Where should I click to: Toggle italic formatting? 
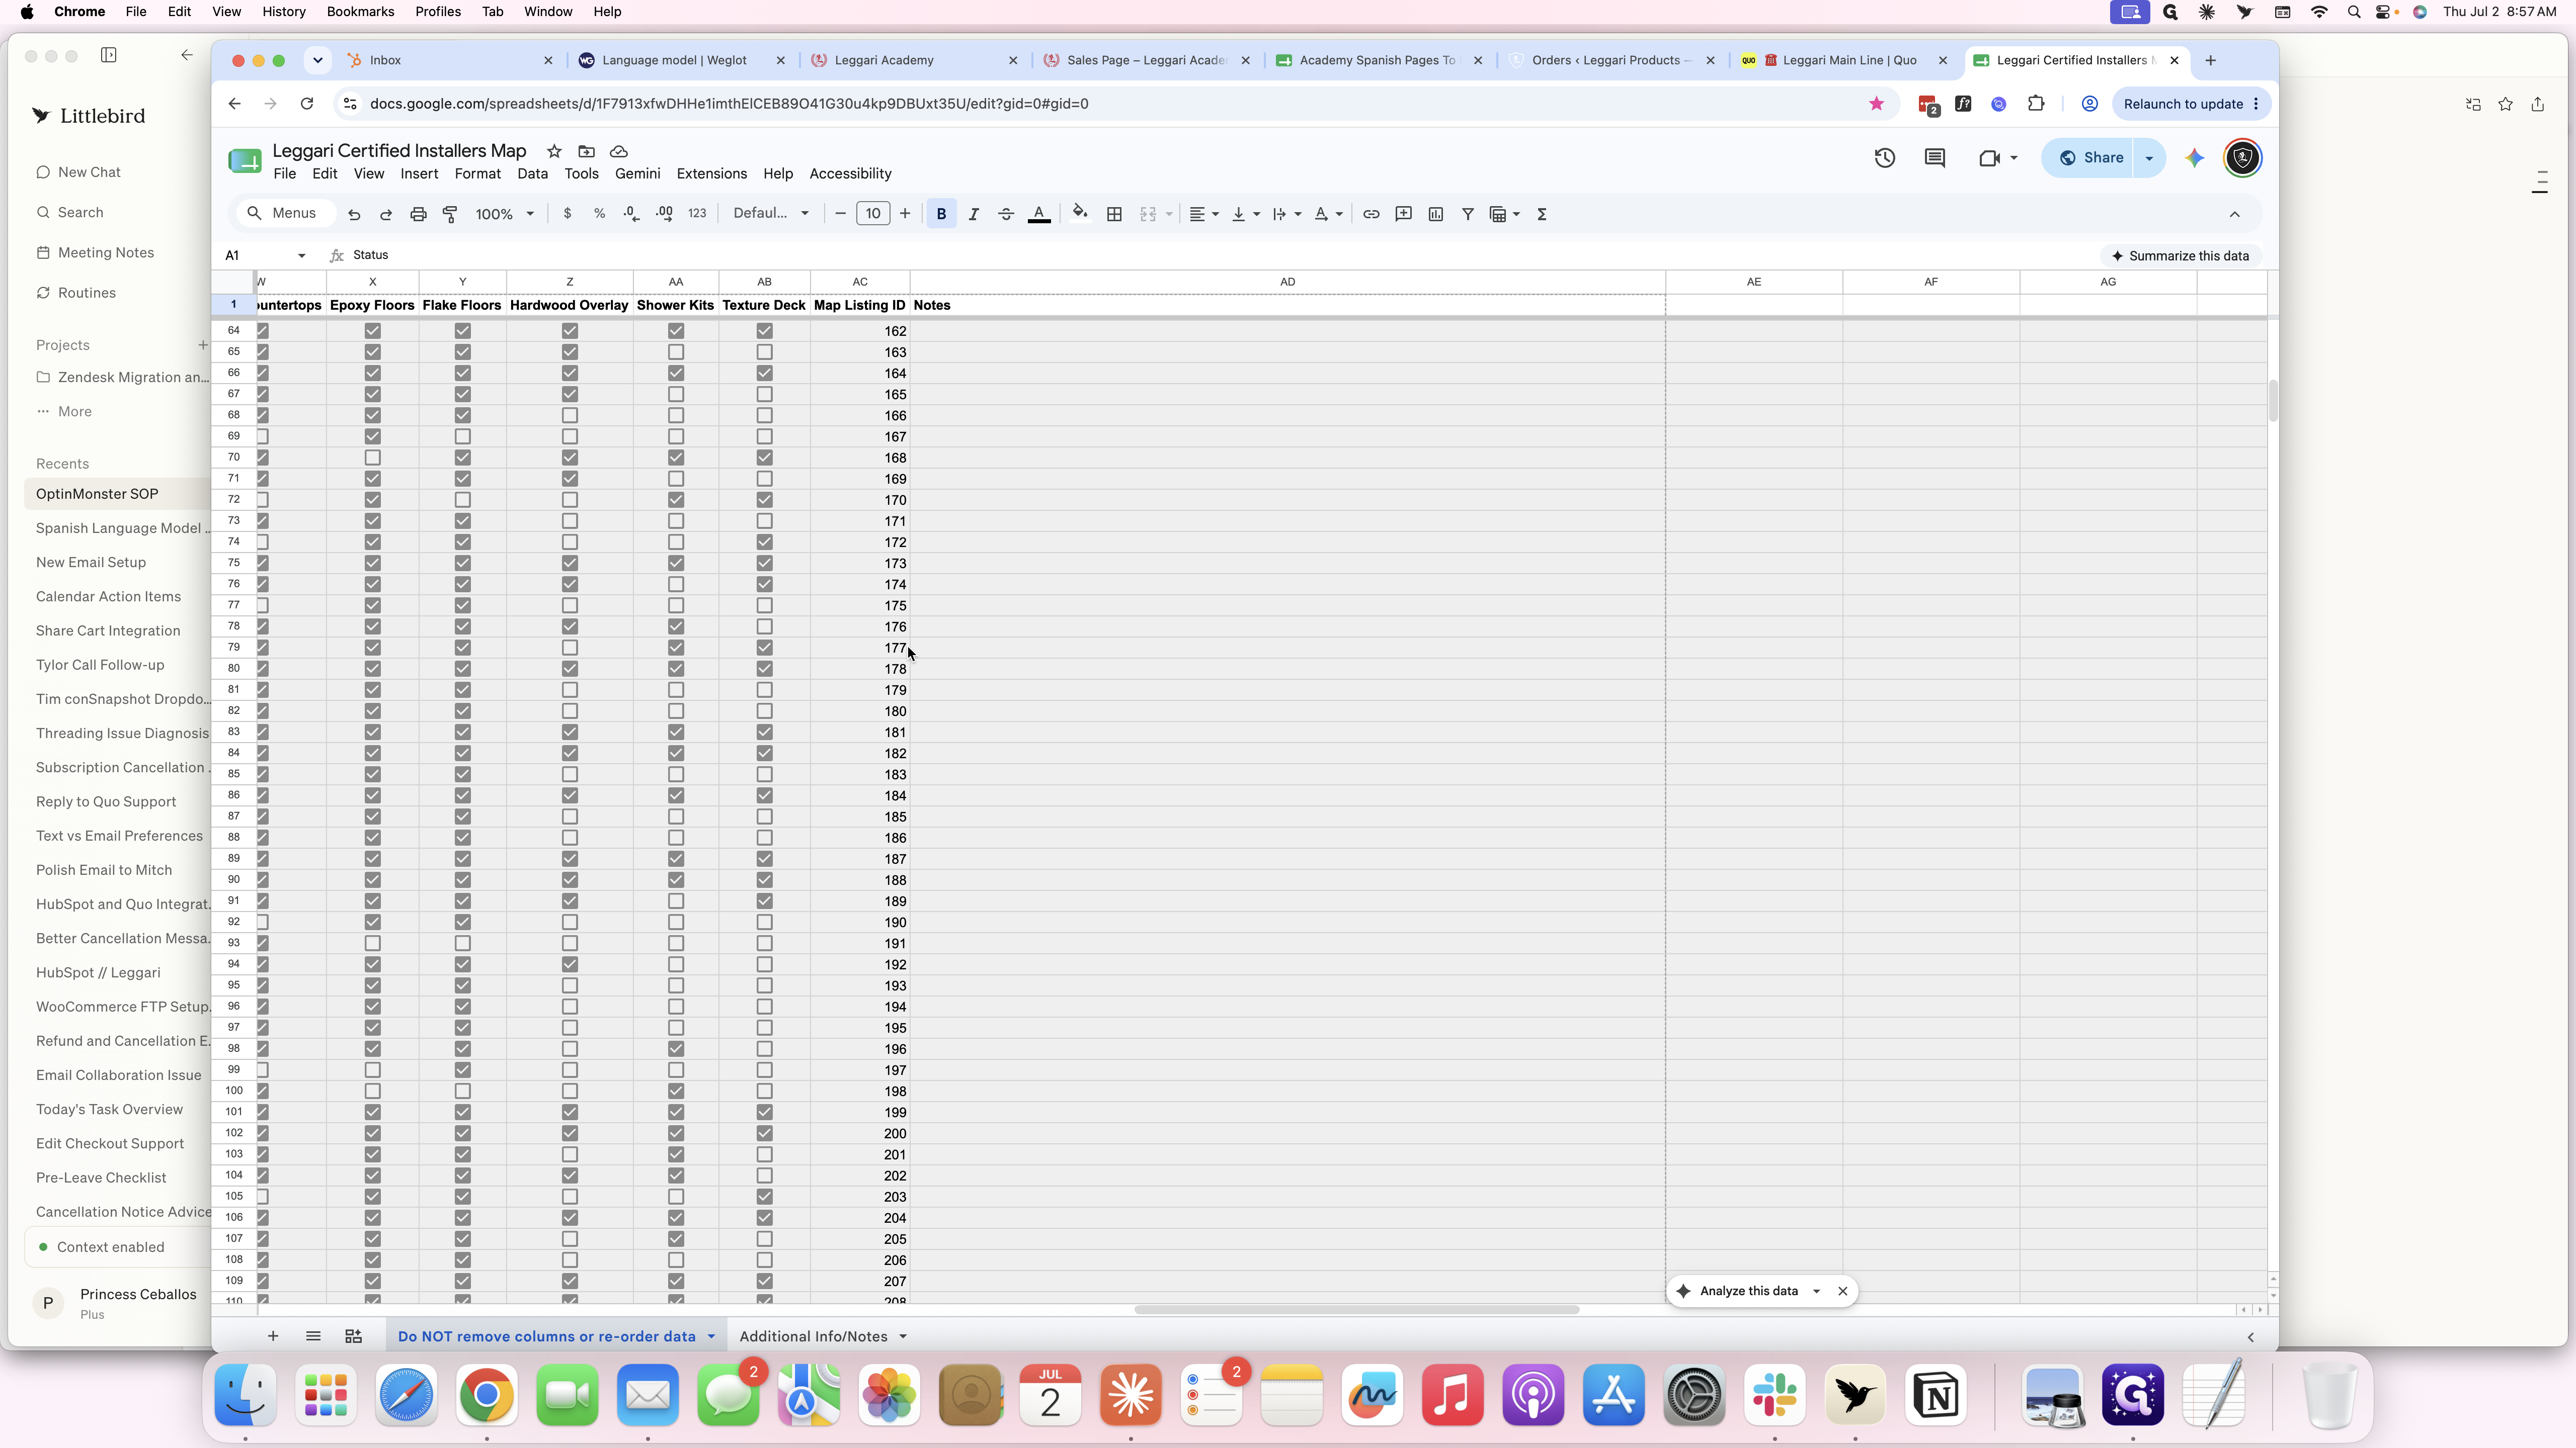coord(973,214)
